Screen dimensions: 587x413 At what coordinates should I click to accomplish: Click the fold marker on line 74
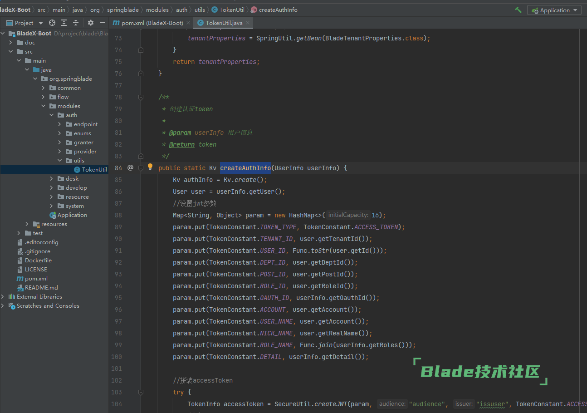coord(141,50)
